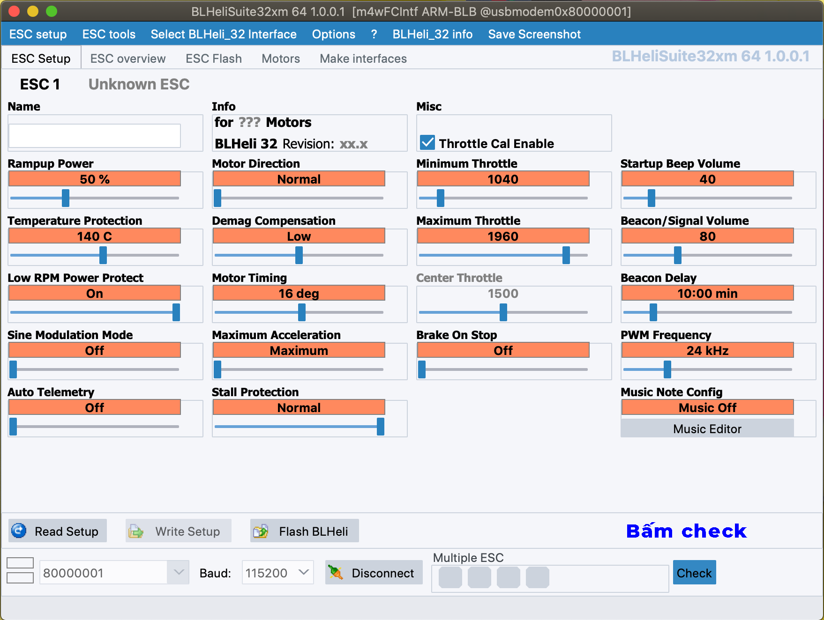This screenshot has width=824, height=620.
Task: Open the Options menu
Action: pyautogui.click(x=334, y=34)
